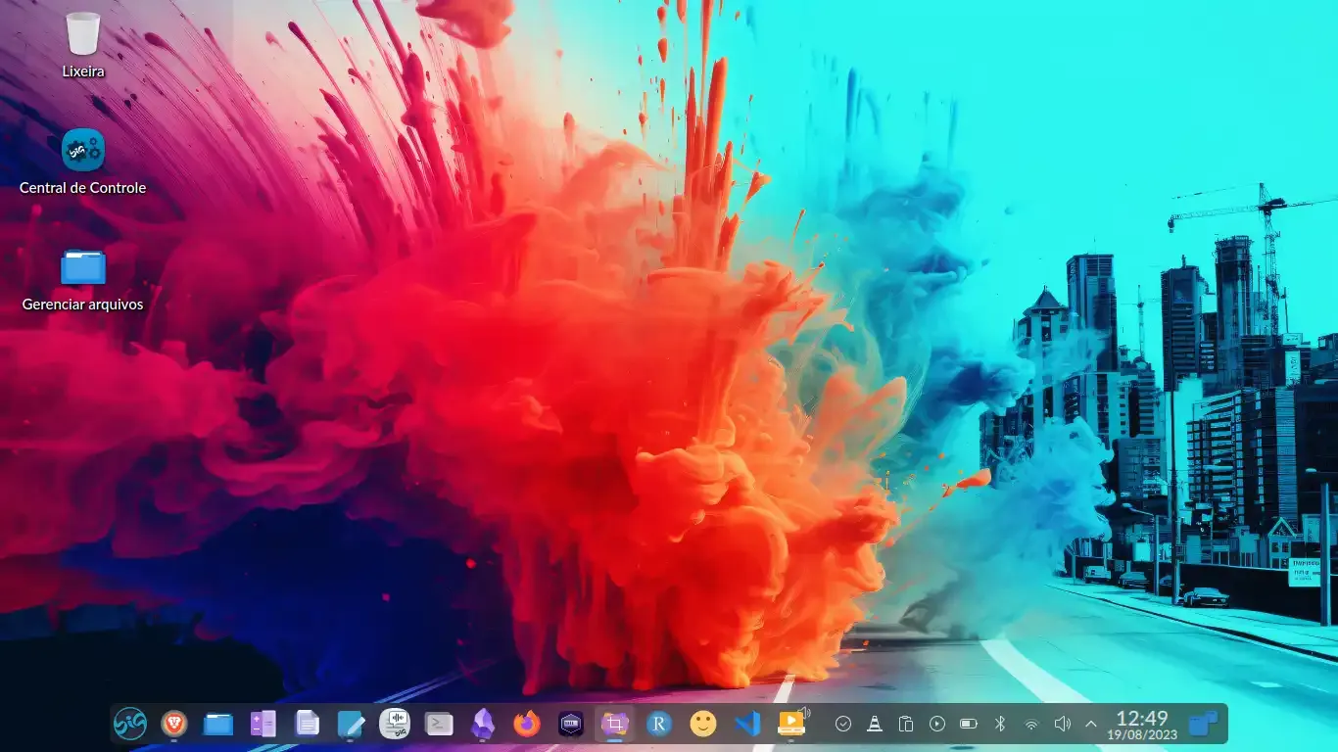Open Obsidian from the dock
Image resolution: width=1338 pixels, height=752 pixels.
pyautogui.click(x=483, y=724)
